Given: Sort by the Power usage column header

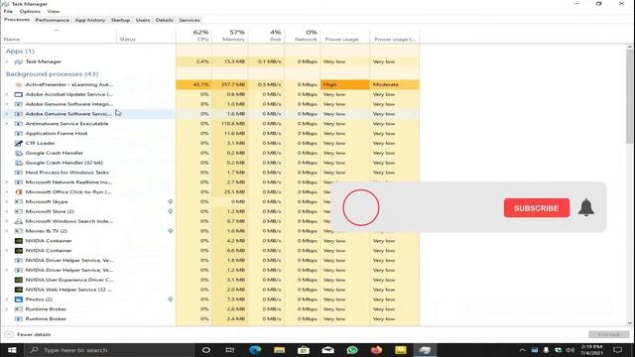Looking at the screenshot, I should 344,36.
